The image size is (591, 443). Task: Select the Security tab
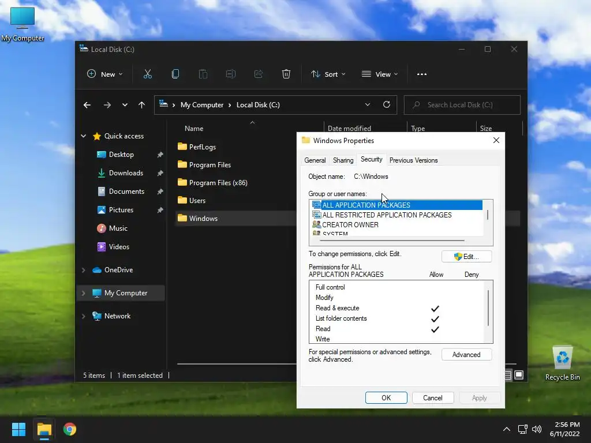pyautogui.click(x=371, y=159)
